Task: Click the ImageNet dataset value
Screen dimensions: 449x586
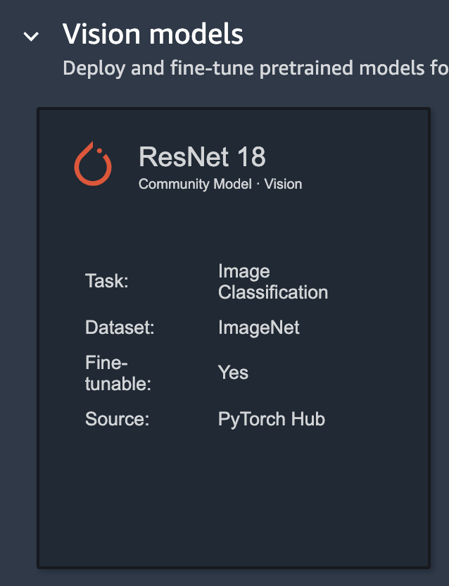Action: pyautogui.click(x=259, y=328)
